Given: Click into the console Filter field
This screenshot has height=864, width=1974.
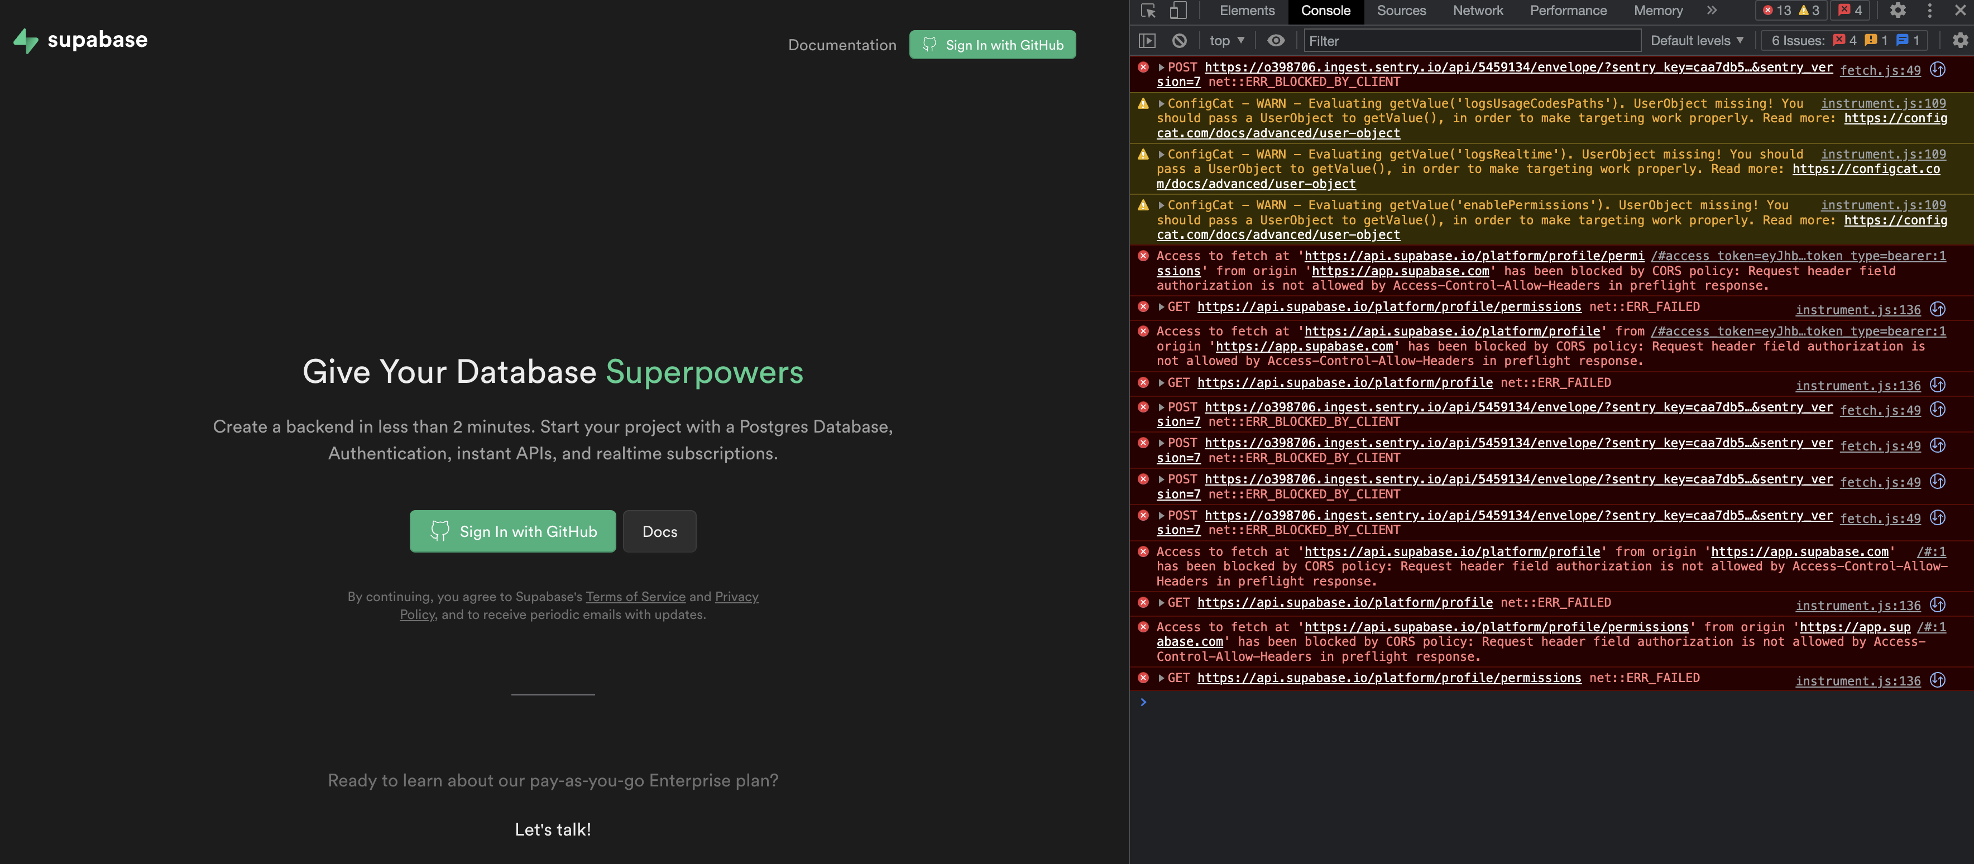Looking at the screenshot, I should pos(1472,40).
